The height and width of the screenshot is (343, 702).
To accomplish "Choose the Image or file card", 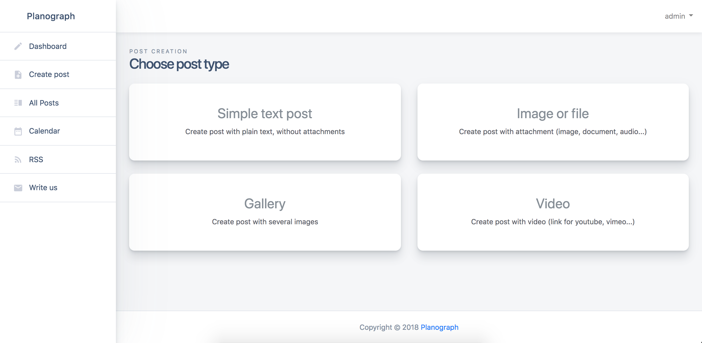I will 553,122.
